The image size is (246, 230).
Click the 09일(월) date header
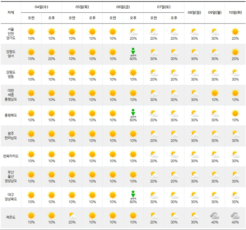click(x=215, y=12)
